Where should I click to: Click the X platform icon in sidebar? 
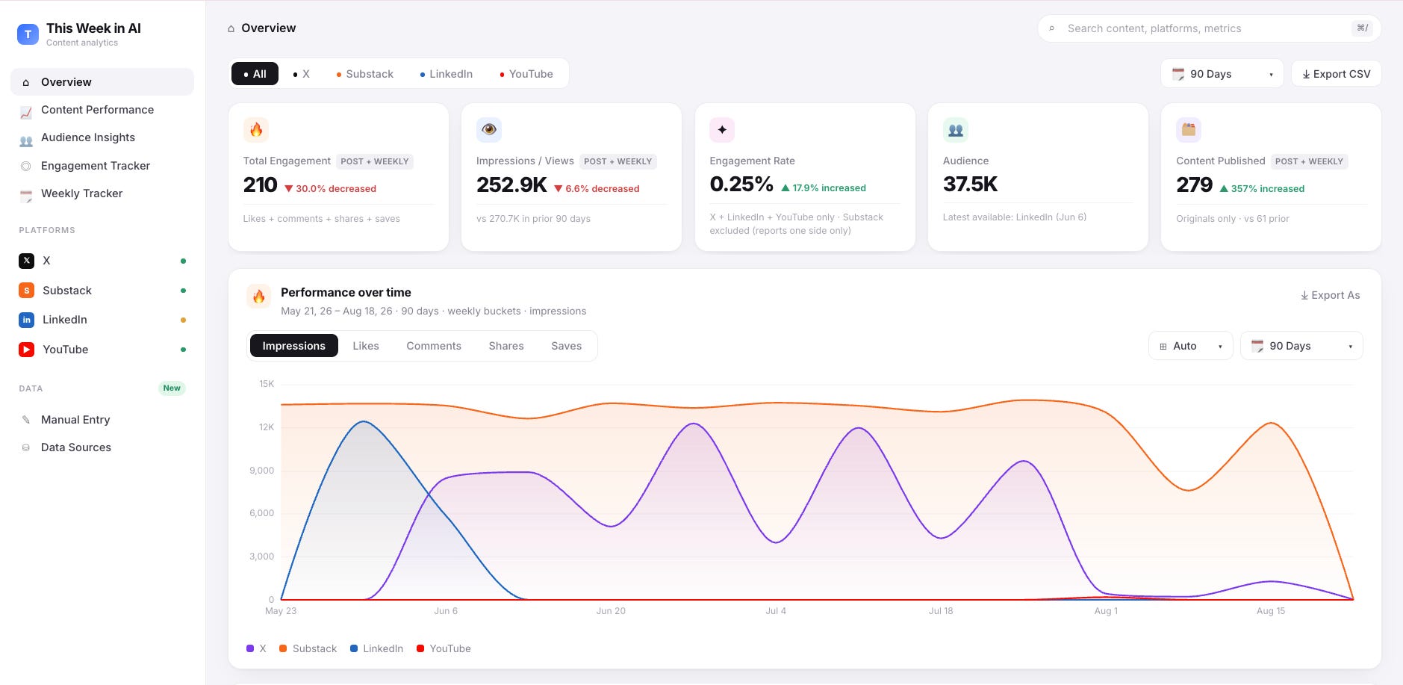27,261
